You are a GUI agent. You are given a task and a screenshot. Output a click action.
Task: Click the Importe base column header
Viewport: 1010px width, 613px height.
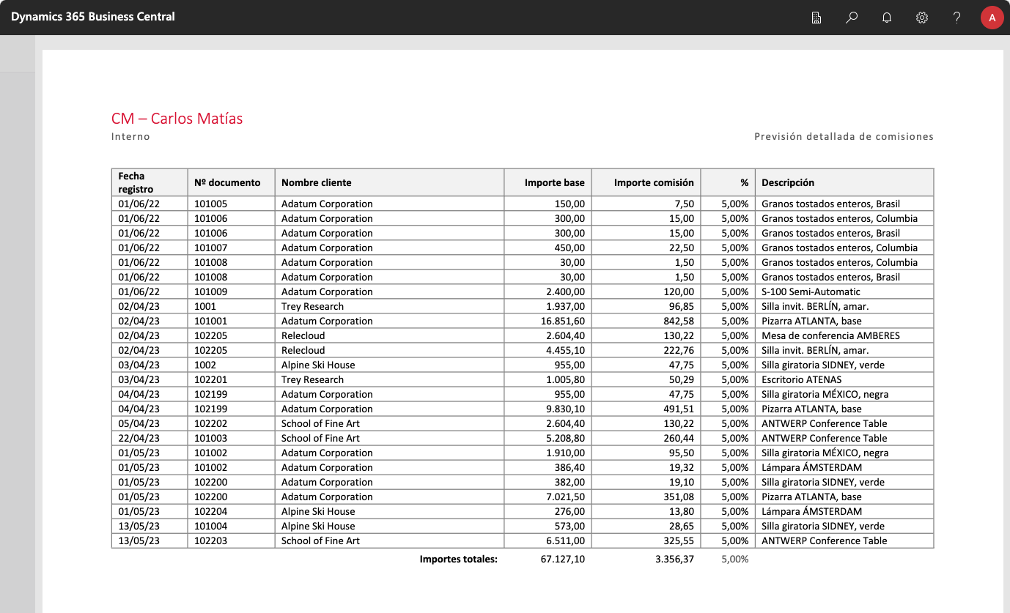click(548, 182)
